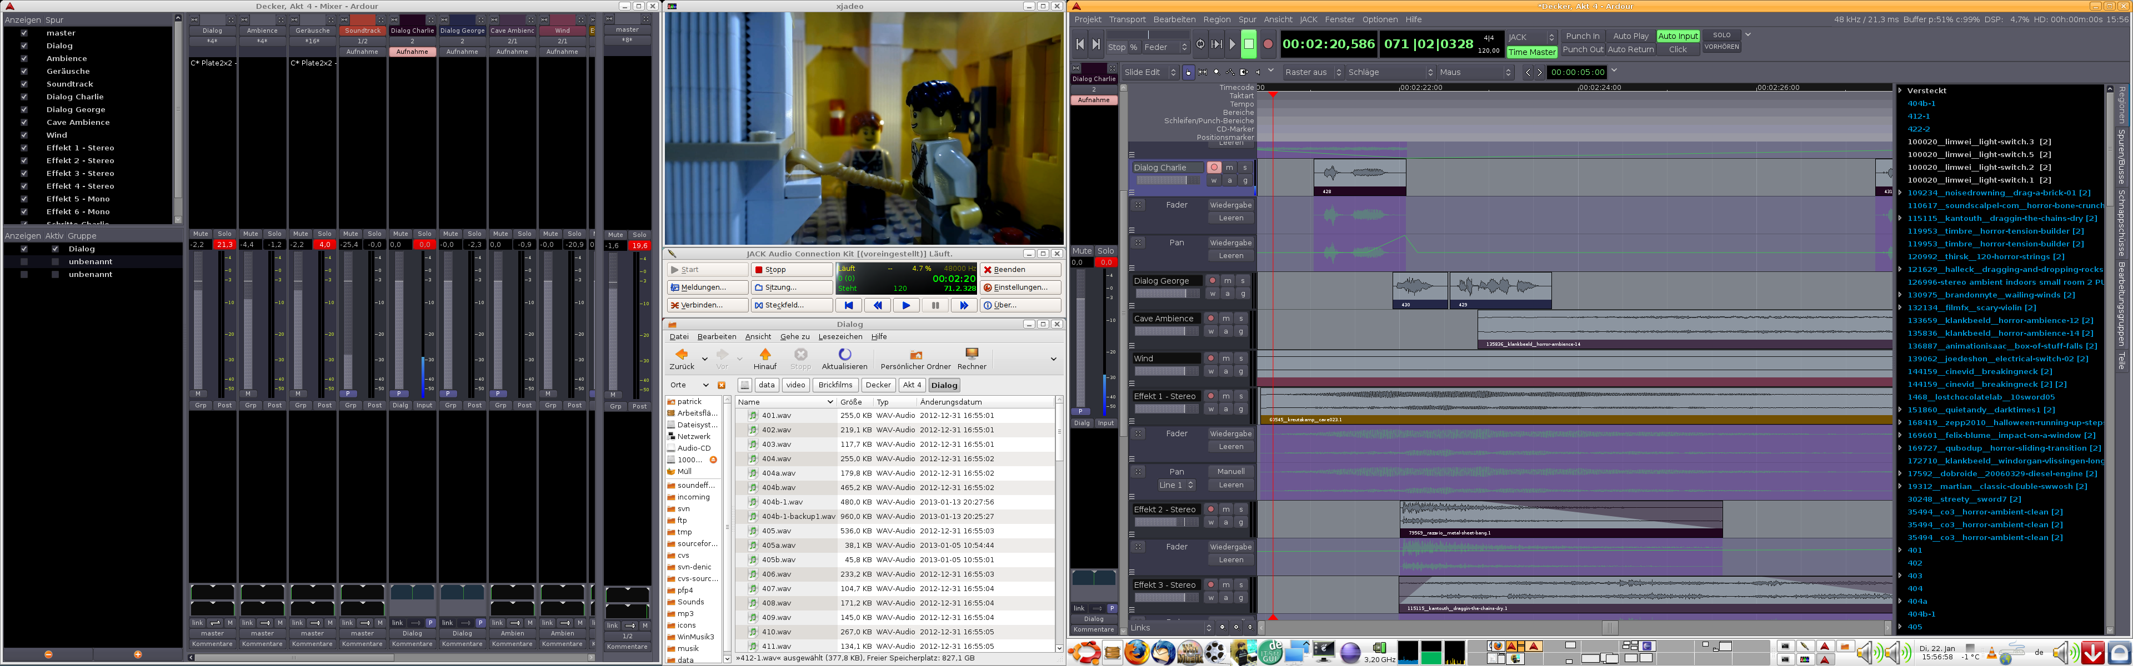2133x666 pixels.
Task: Enable Auto Return toggle
Action: click(1630, 49)
